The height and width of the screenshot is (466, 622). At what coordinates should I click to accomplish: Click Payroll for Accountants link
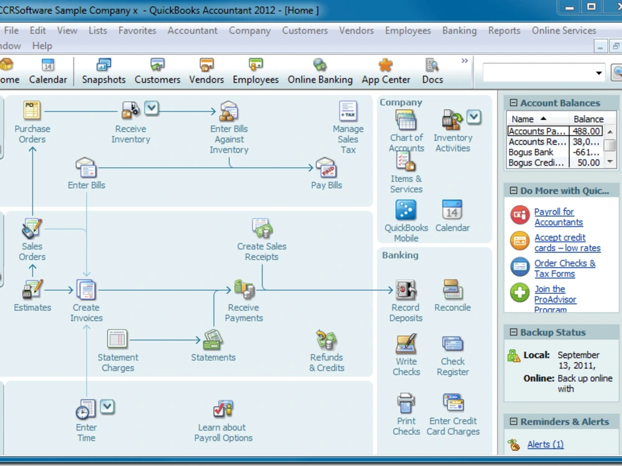click(559, 217)
